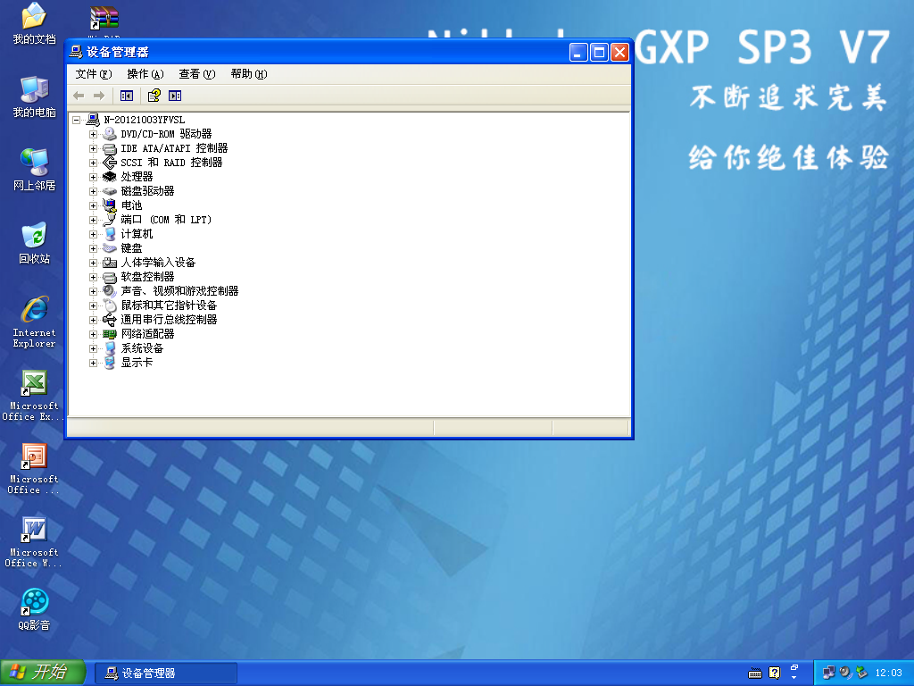The width and height of the screenshot is (914, 686).
Task: Select the 键盘 keyboard icon
Action: pos(110,248)
